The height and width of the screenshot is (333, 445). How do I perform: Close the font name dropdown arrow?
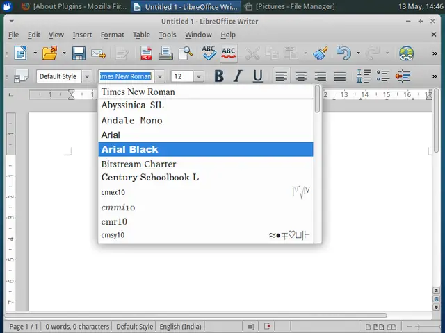click(x=159, y=76)
